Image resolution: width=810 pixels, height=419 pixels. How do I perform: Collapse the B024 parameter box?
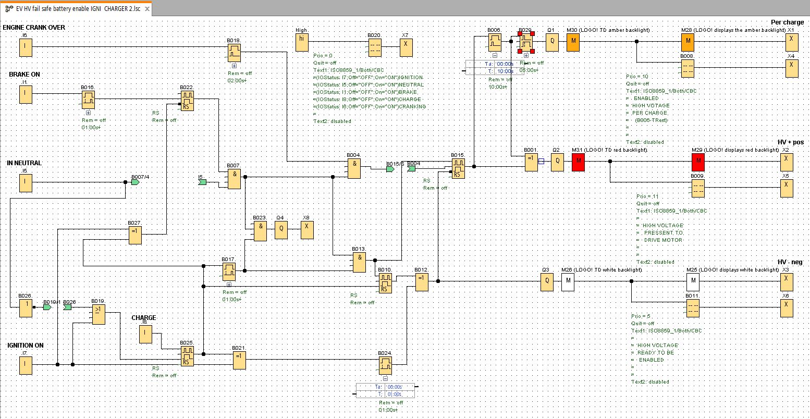(385, 379)
